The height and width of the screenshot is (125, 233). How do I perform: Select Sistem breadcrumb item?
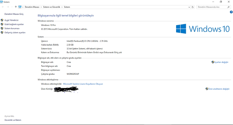(x=67, y=7)
